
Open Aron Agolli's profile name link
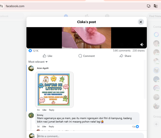point(43,68)
